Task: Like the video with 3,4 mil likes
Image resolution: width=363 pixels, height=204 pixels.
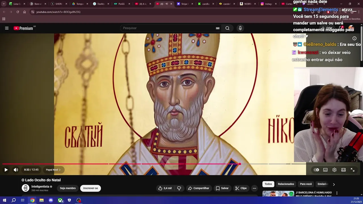Action: point(165,188)
